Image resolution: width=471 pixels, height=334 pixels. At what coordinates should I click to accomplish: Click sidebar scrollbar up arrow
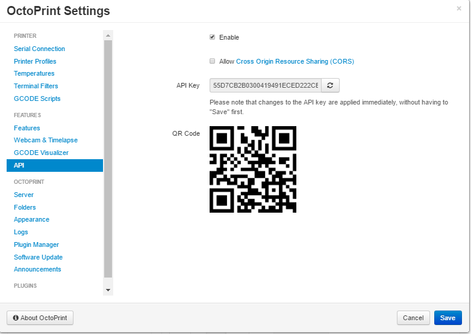coord(108,35)
